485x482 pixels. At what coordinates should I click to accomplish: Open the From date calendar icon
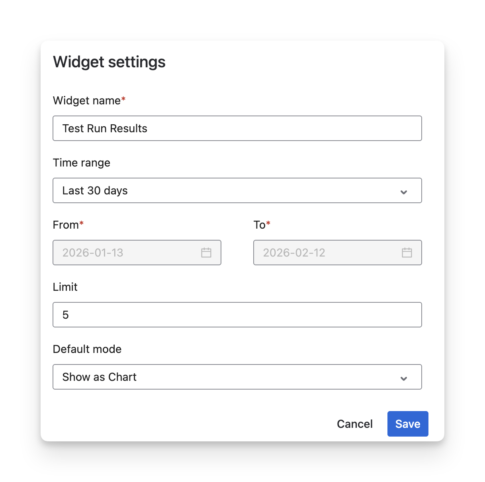click(x=206, y=253)
